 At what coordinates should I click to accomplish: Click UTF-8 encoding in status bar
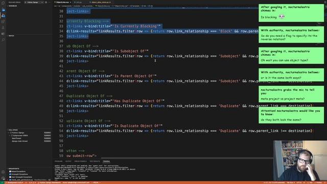tap(298, 182)
